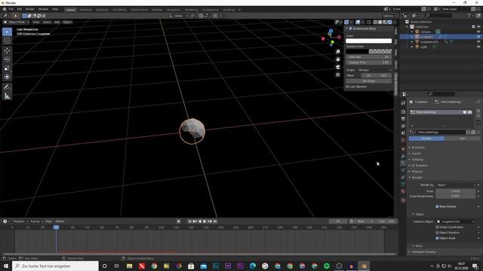Hide the Collection with eye icon
Screen dimensions: 483x271
[478, 27]
